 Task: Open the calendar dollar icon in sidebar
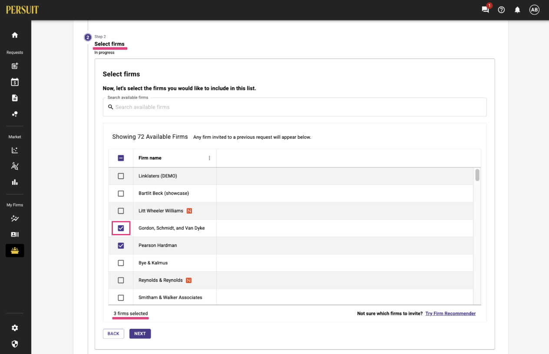click(15, 82)
